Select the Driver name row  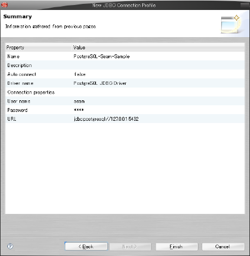pyautogui.click(x=125, y=83)
